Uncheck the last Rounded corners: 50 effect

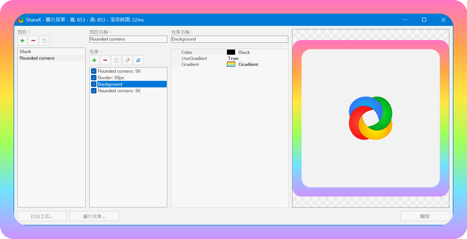[x=94, y=91]
